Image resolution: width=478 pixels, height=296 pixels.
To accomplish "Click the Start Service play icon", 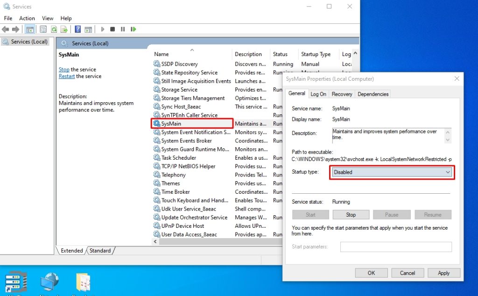I will [102, 29].
